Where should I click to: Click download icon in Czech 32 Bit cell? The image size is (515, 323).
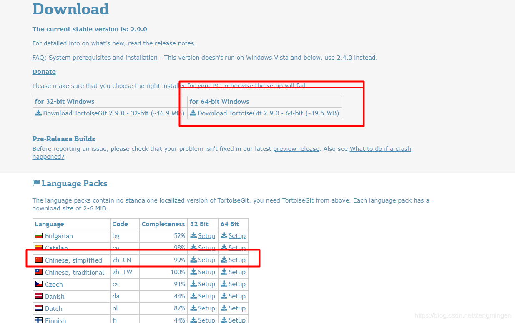point(193,284)
